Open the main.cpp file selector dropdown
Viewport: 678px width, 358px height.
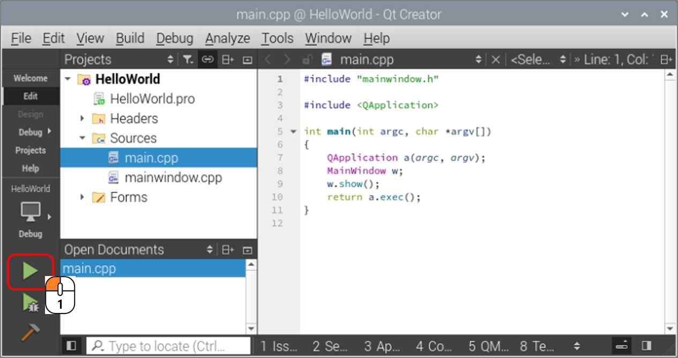[x=479, y=59]
